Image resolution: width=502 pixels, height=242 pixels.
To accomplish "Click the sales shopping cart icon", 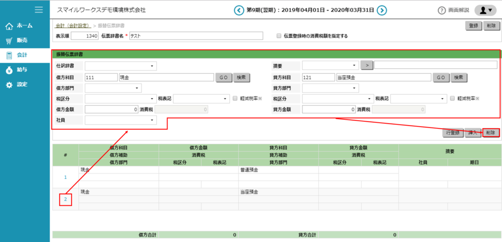I will (x=10, y=41).
